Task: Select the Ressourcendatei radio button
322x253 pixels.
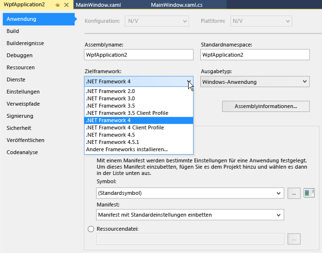Action: 91,229
